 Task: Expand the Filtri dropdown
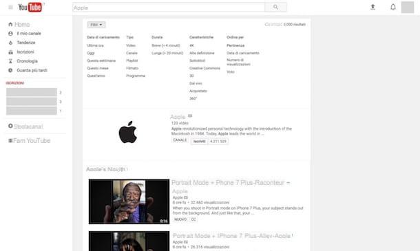(96, 25)
